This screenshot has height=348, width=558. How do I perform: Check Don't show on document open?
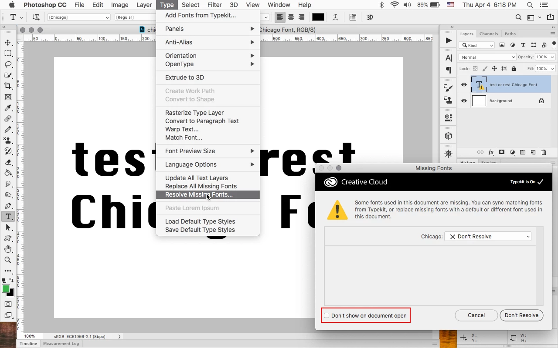pyautogui.click(x=327, y=316)
